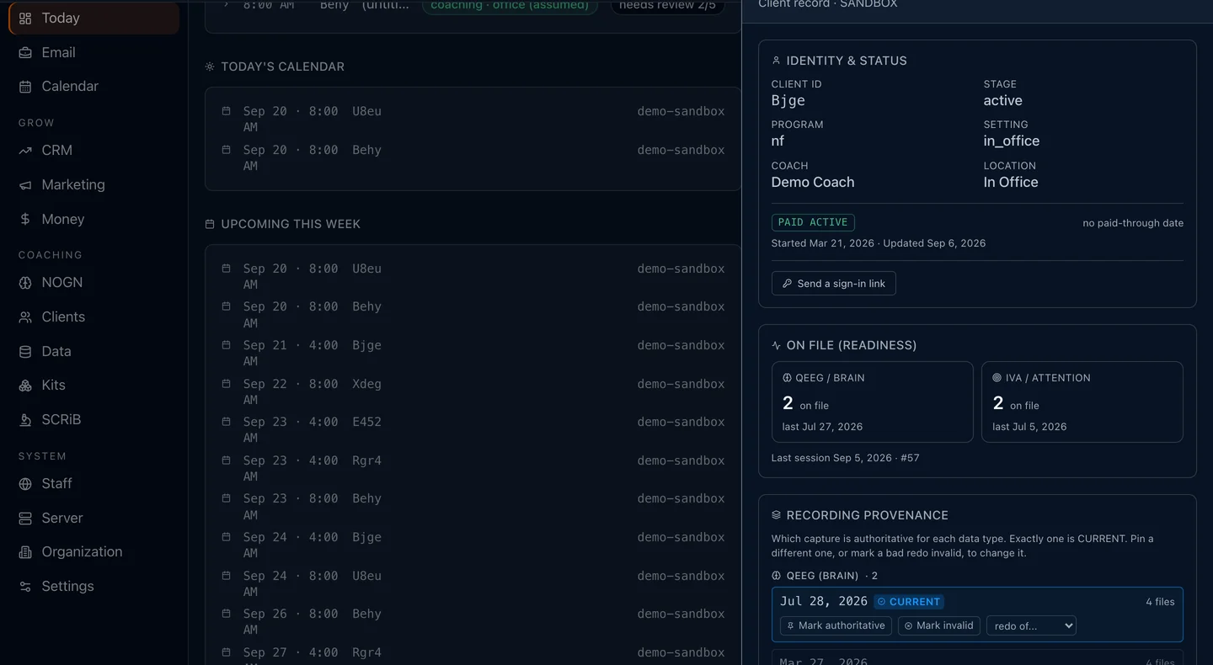Image resolution: width=1213 pixels, height=665 pixels.
Task: Click calendar icon beside Sep 21 Bjge entry
Action: coord(226,345)
